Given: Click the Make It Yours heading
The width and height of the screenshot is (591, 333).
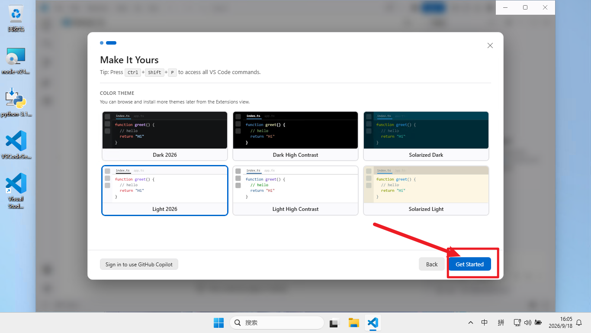Looking at the screenshot, I should point(129,60).
